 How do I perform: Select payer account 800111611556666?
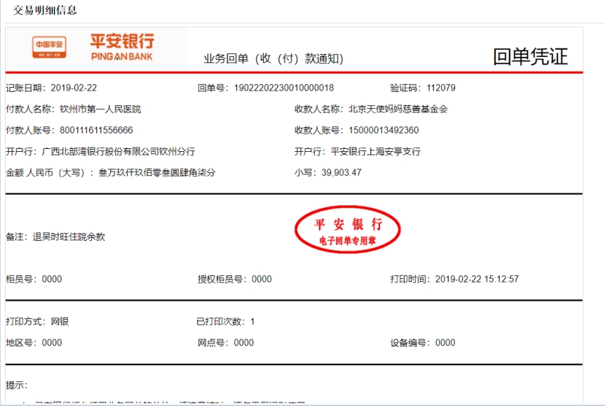pyautogui.click(x=96, y=130)
